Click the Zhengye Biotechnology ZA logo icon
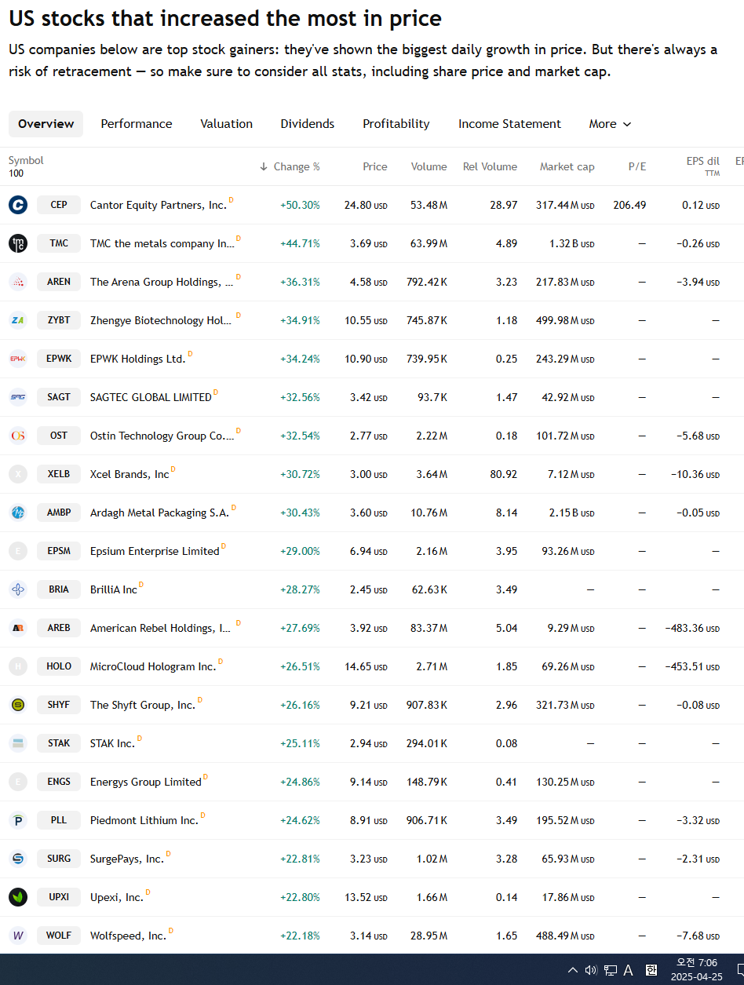 pyautogui.click(x=18, y=320)
